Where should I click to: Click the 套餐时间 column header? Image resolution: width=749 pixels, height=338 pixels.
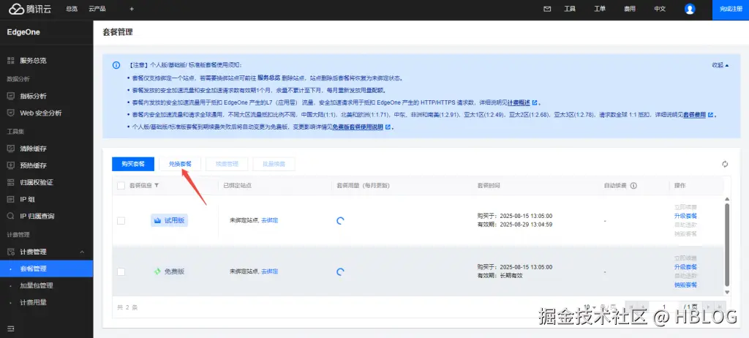coord(489,186)
